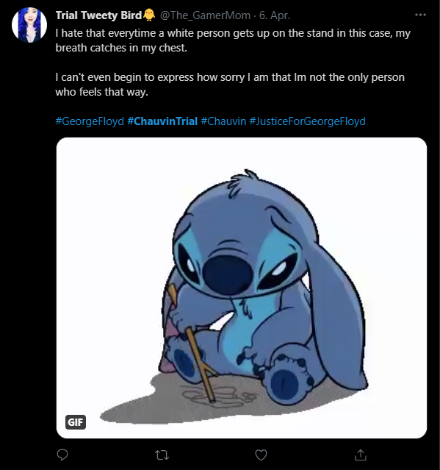
Task: Click the reply speech bubble icon
Action: [x=62, y=455]
